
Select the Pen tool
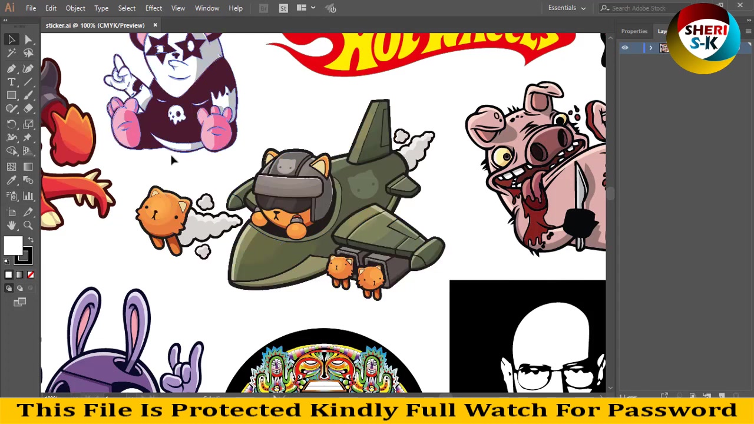[x=12, y=68]
